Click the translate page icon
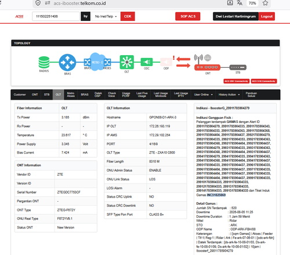This screenshot has height=255, width=290. [240, 3]
